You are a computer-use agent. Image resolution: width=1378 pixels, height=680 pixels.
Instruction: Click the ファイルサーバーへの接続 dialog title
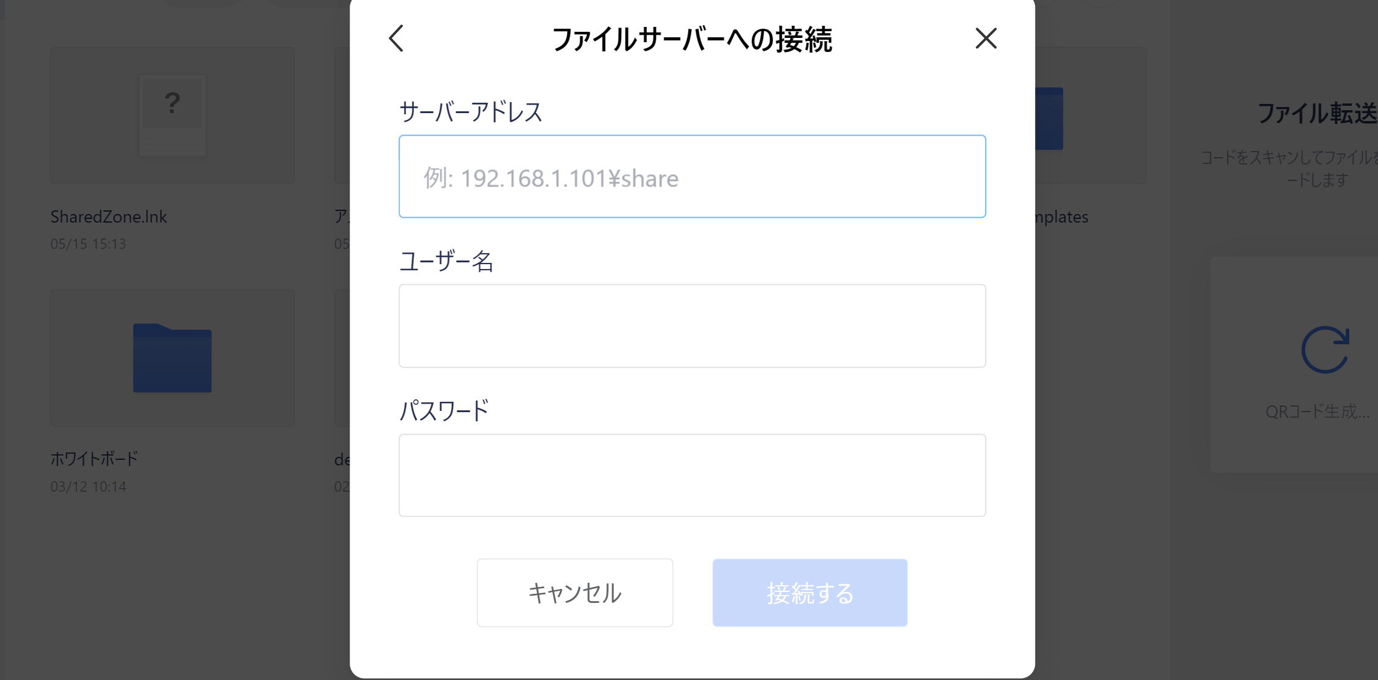692,40
